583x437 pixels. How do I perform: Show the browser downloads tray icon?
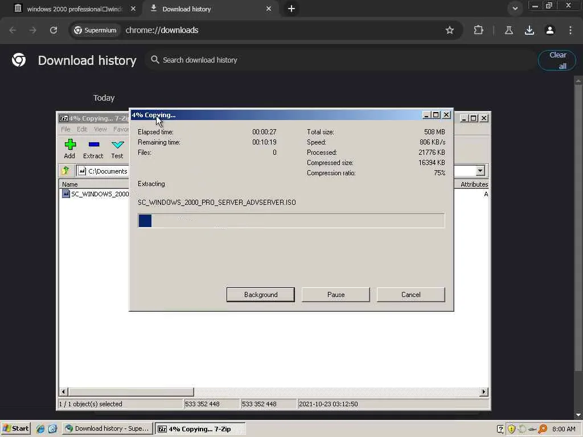529,30
